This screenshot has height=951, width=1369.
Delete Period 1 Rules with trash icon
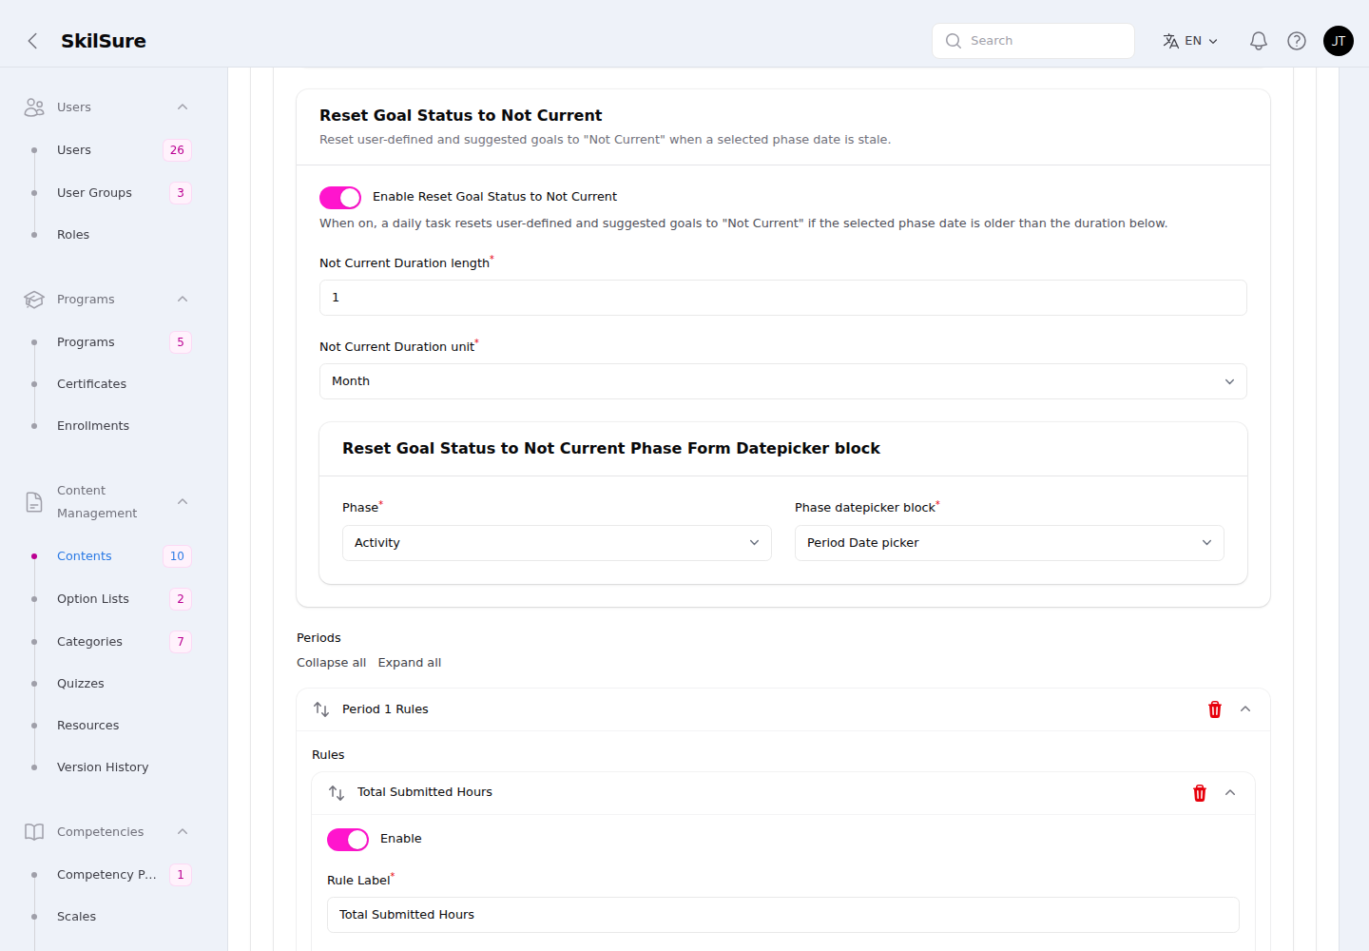point(1215,709)
